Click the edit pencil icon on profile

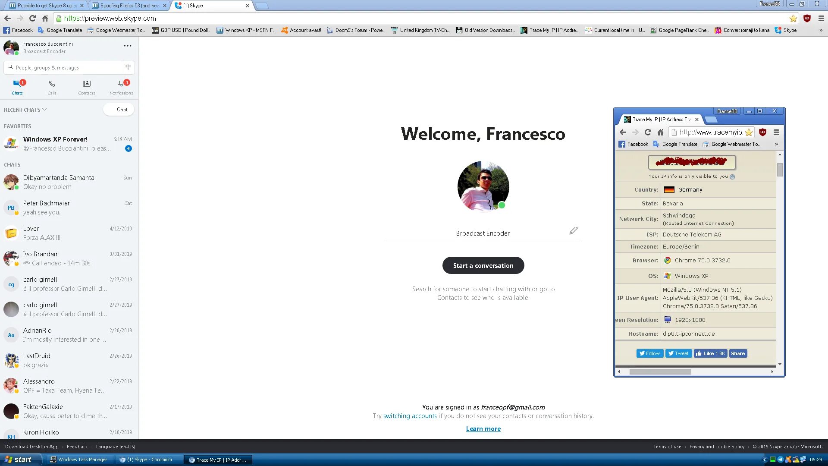573,231
